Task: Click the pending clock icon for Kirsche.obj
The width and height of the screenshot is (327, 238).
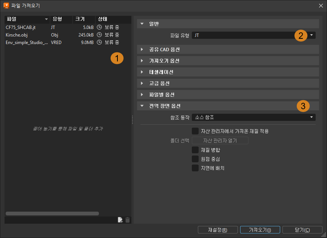Action: coord(99,35)
